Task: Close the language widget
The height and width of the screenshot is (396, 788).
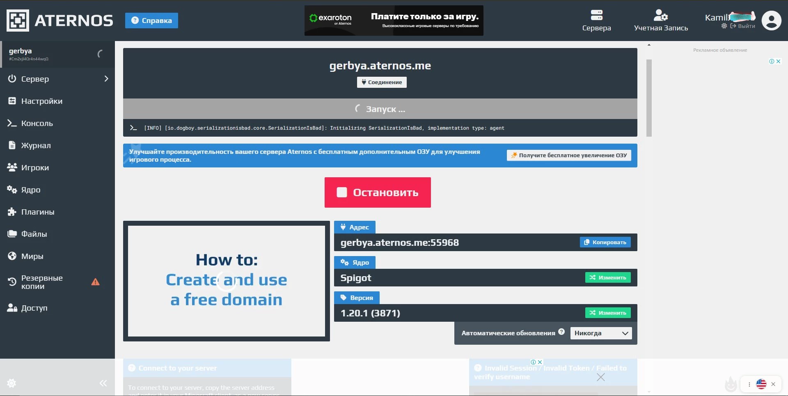Action: pyautogui.click(x=773, y=384)
